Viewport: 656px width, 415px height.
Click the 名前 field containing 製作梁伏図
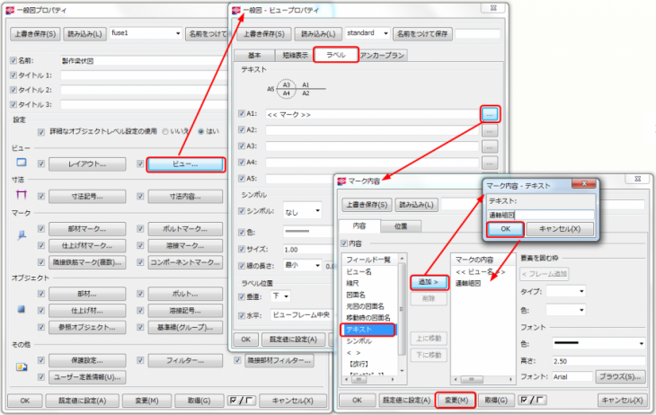pyautogui.click(x=145, y=61)
